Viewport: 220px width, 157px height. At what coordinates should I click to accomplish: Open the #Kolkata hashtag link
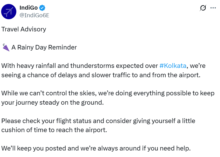173,66
